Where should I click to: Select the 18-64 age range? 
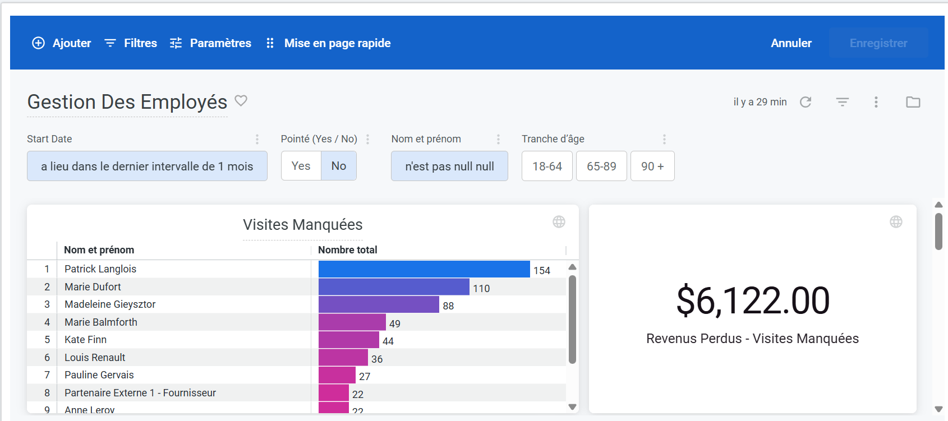pos(547,166)
